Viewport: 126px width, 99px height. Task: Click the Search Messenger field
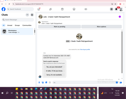click(18, 20)
